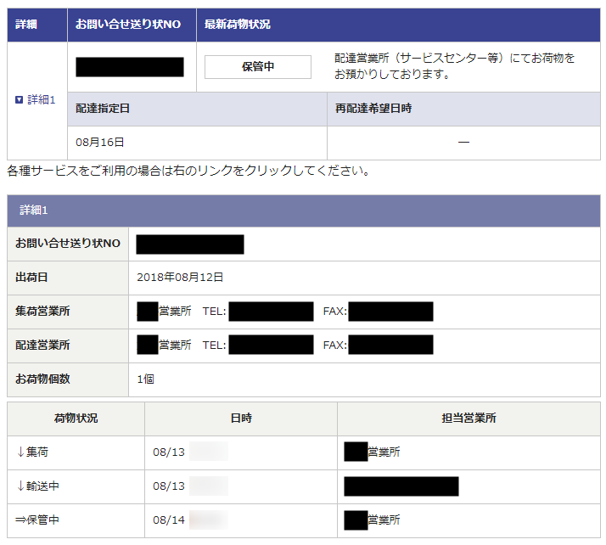Select the お荷物個数 row label
This screenshot has width=606, height=545.
[x=42, y=379]
